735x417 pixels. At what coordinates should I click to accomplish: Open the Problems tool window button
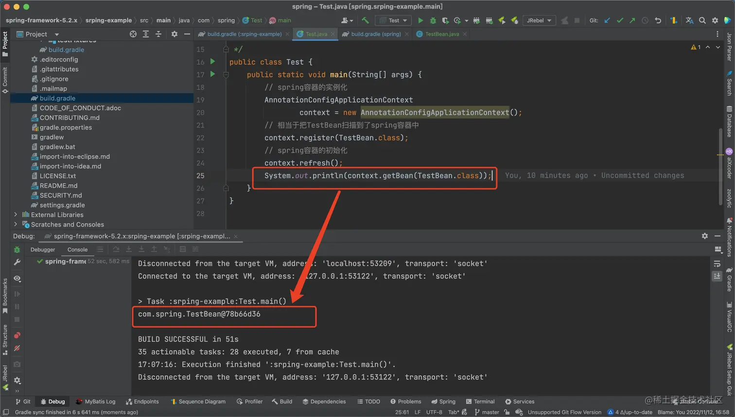point(405,401)
